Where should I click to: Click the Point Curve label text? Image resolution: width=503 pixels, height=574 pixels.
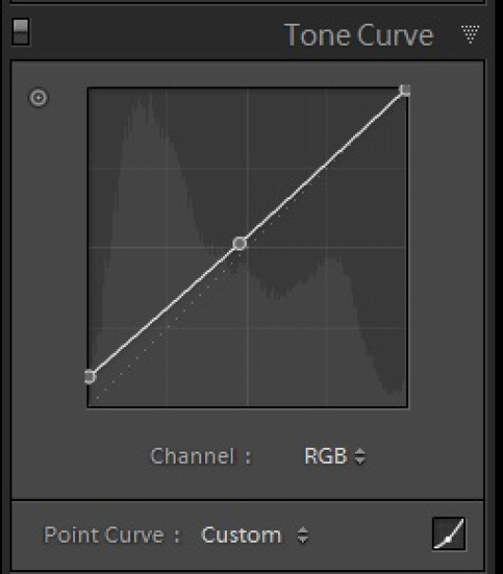click(104, 535)
